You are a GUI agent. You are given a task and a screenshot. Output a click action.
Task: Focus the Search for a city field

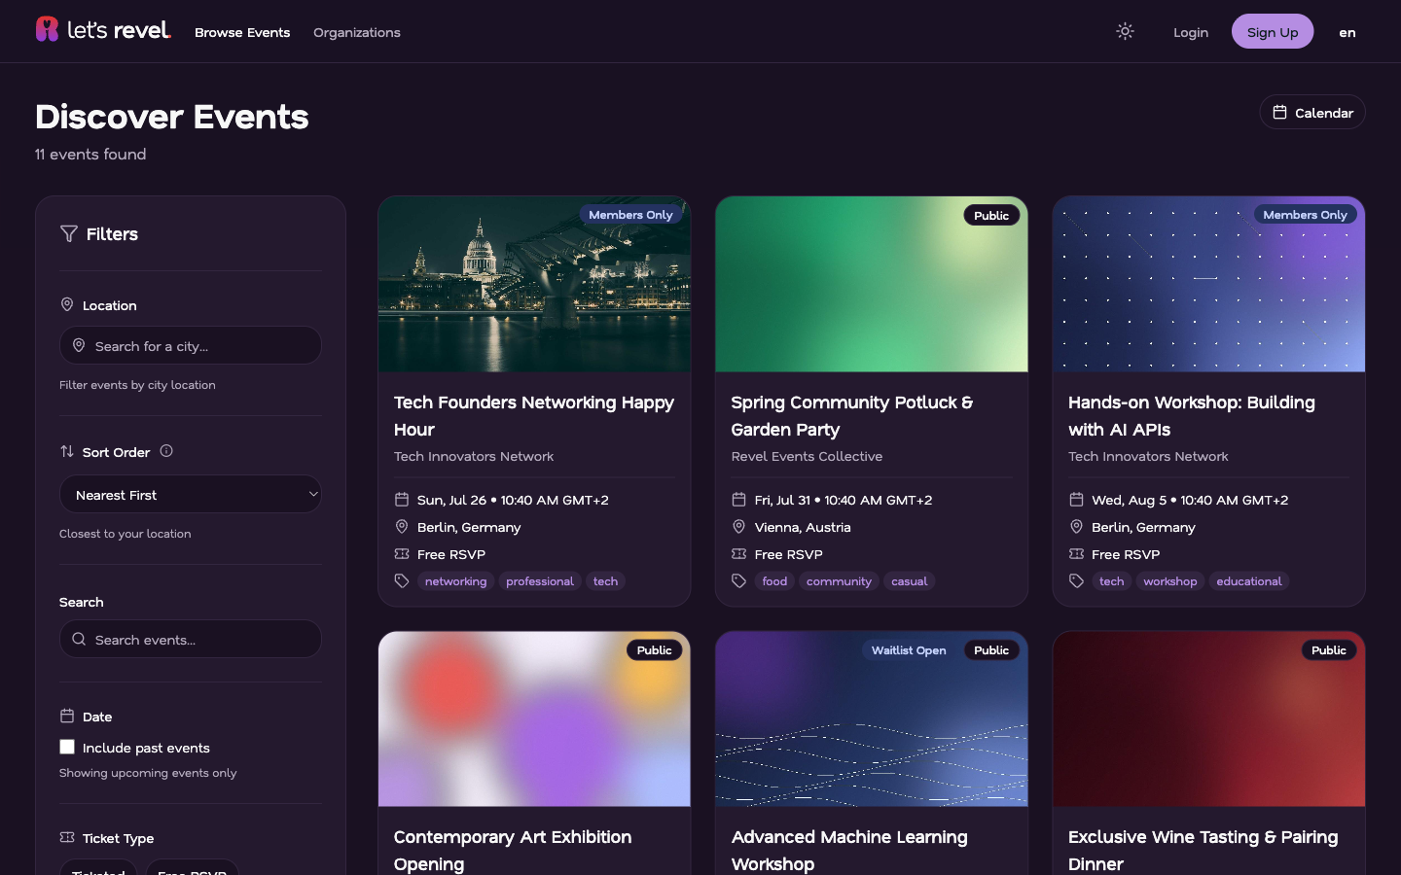pos(191,345)
